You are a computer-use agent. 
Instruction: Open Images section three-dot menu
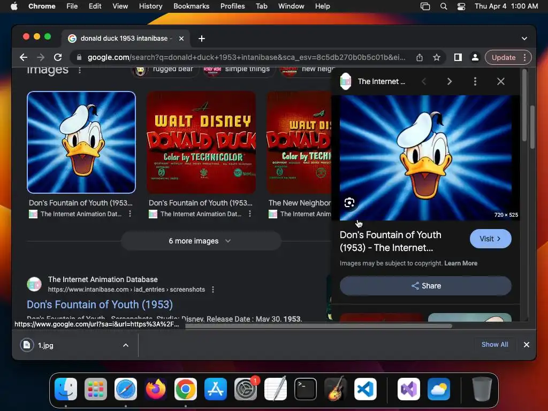80,70
